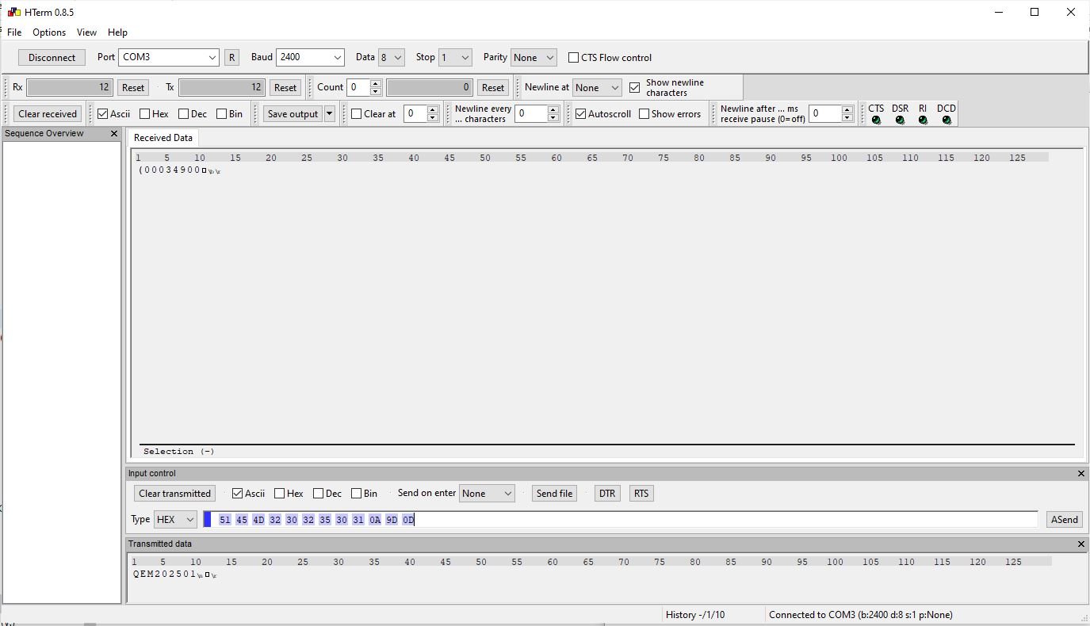The width and height of the screenshot is (1090, 626).
Task: Open the input Type HEX dropdown
Action: click(189, 520)
